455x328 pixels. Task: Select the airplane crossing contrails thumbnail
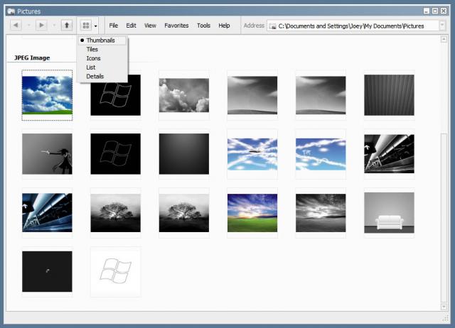coord(252,154)
